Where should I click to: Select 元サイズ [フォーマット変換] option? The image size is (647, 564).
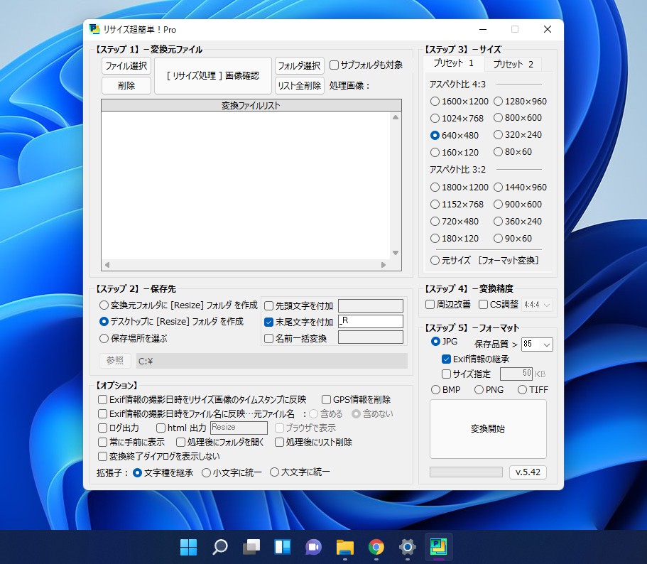point(484,261)
